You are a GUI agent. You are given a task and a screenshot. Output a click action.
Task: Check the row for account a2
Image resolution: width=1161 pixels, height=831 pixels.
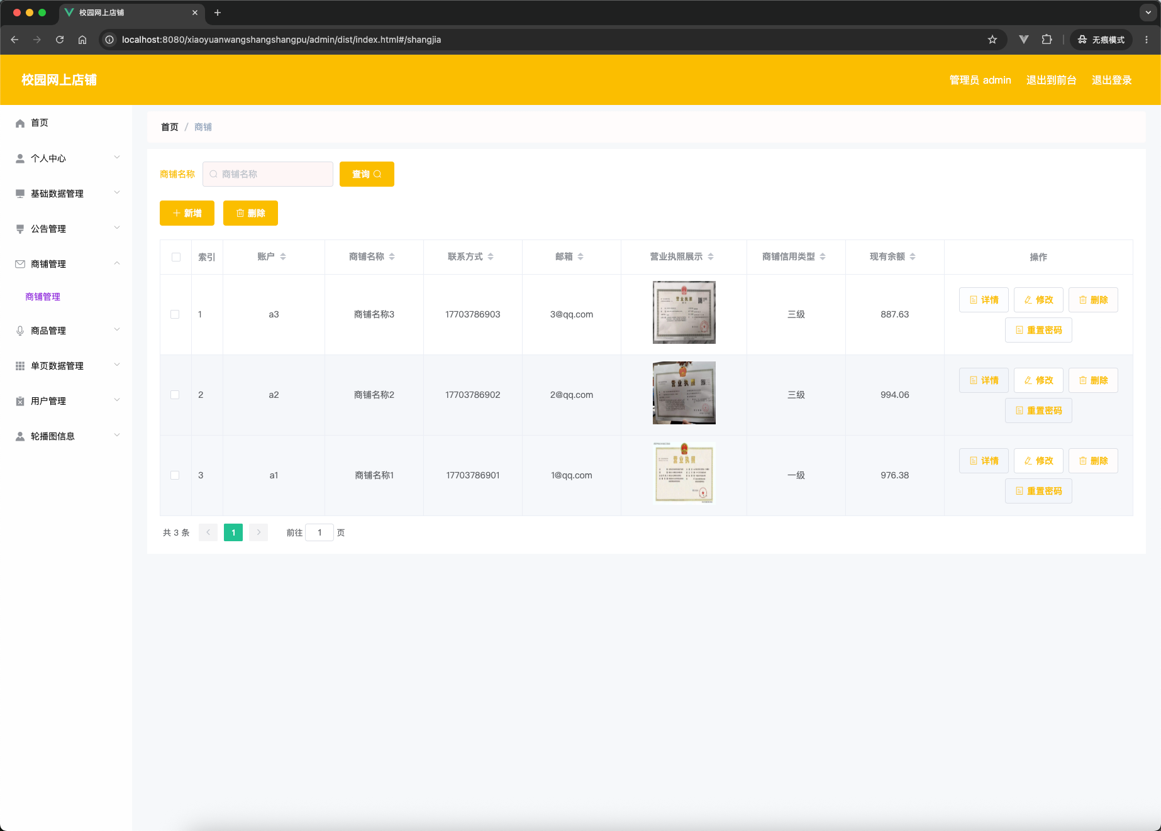point(175,395)
